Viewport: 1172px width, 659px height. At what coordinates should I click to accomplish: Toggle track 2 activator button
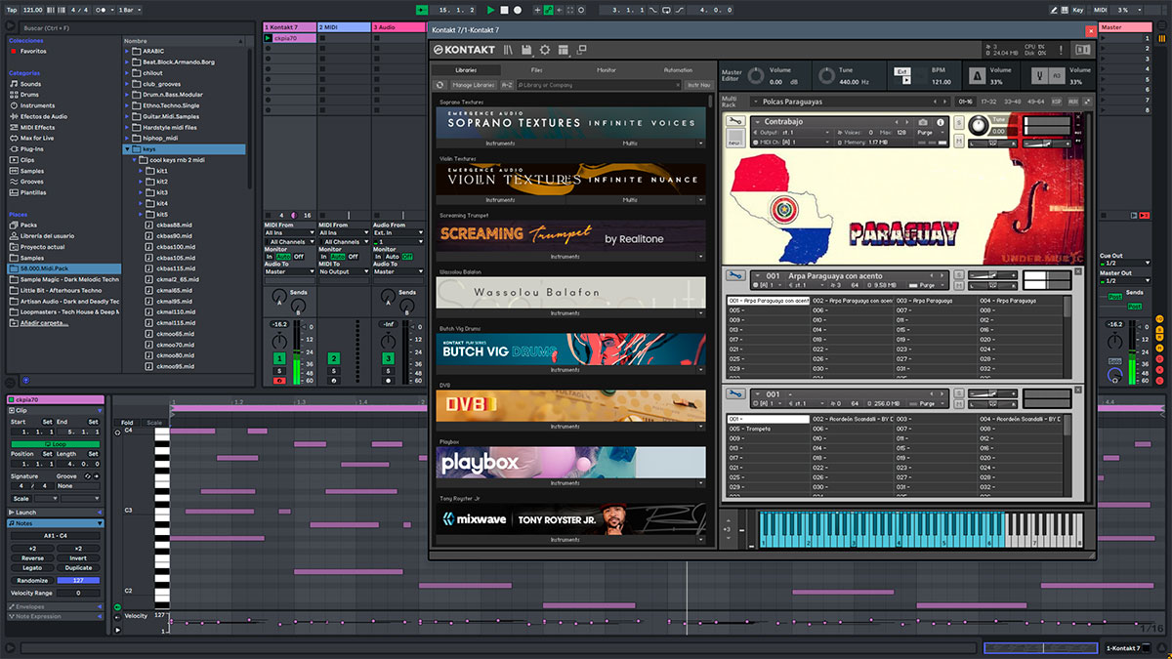[333, 359]
